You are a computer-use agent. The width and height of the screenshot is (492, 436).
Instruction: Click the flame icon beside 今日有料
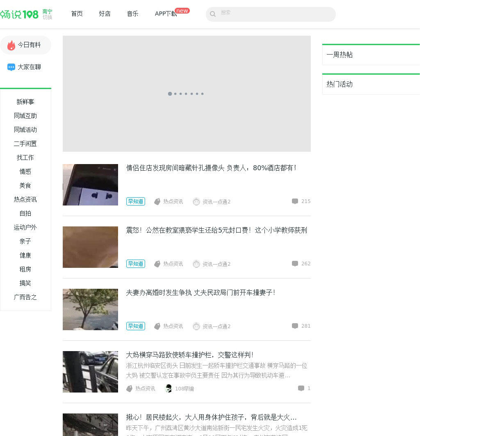point(11,45)
